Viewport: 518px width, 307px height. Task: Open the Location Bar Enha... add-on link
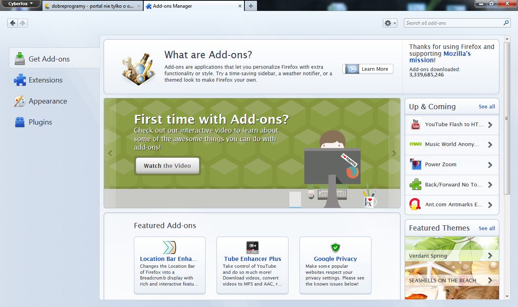click(x=169, y=259)
